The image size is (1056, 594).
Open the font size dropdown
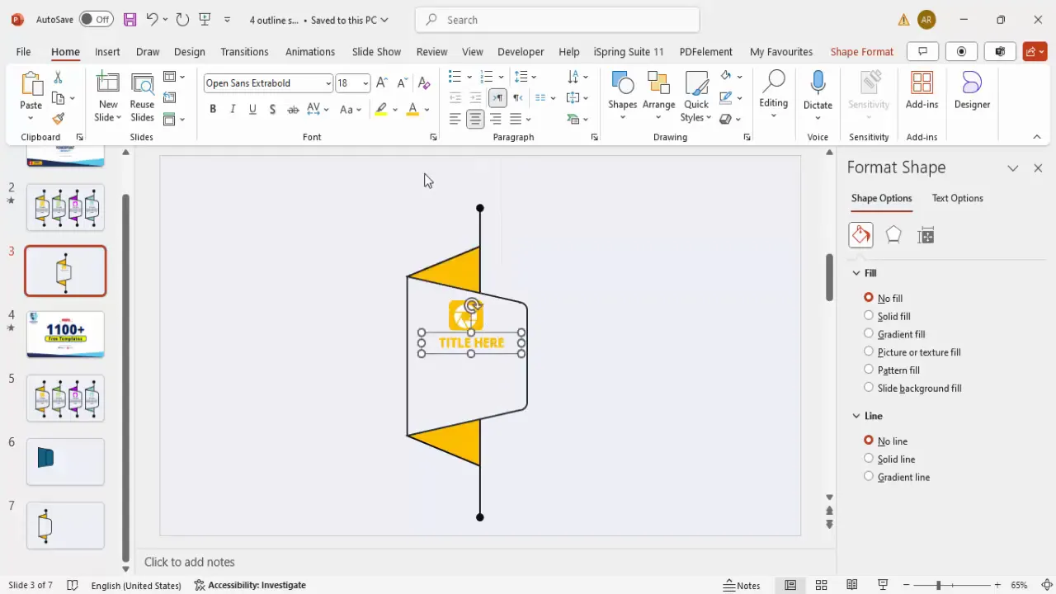[x=365, y=83]
